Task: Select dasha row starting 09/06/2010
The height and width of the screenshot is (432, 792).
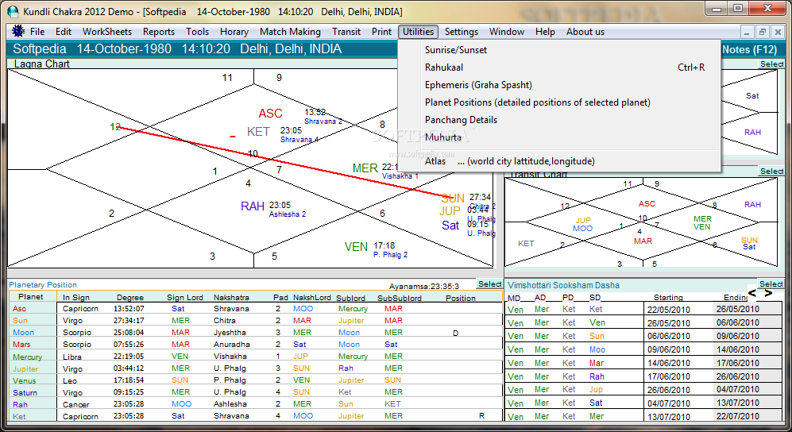Action: (643, 349)
